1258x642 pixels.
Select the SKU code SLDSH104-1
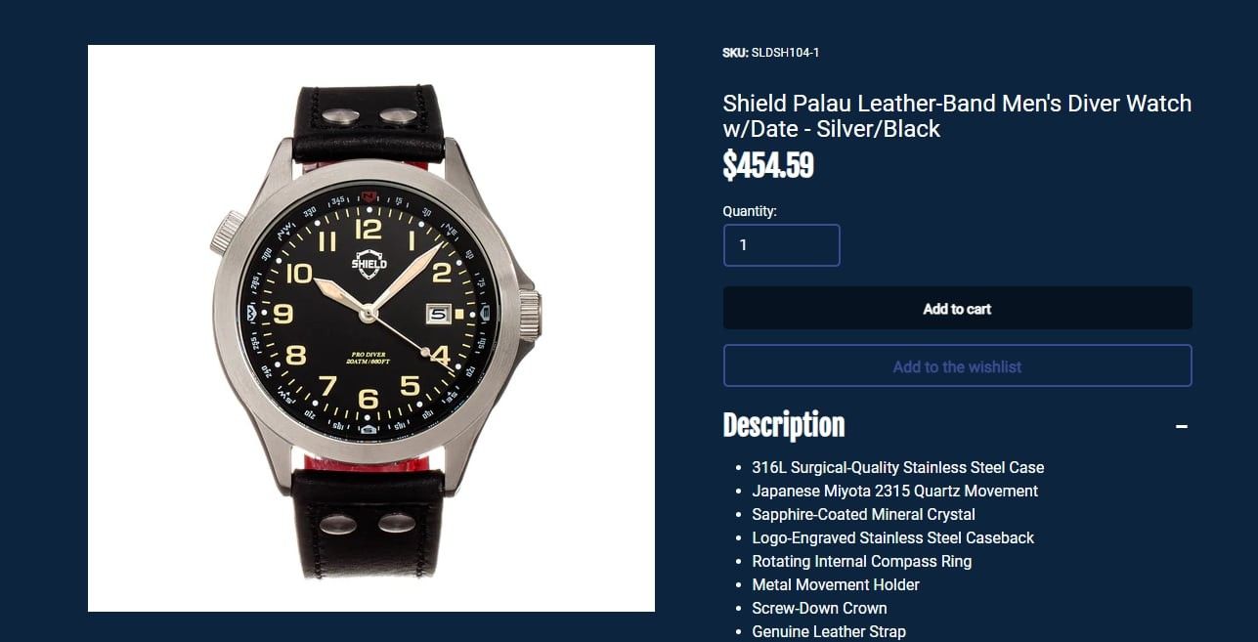(785, 53)
